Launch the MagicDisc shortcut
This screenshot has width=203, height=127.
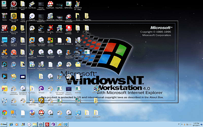pos(60,65)
